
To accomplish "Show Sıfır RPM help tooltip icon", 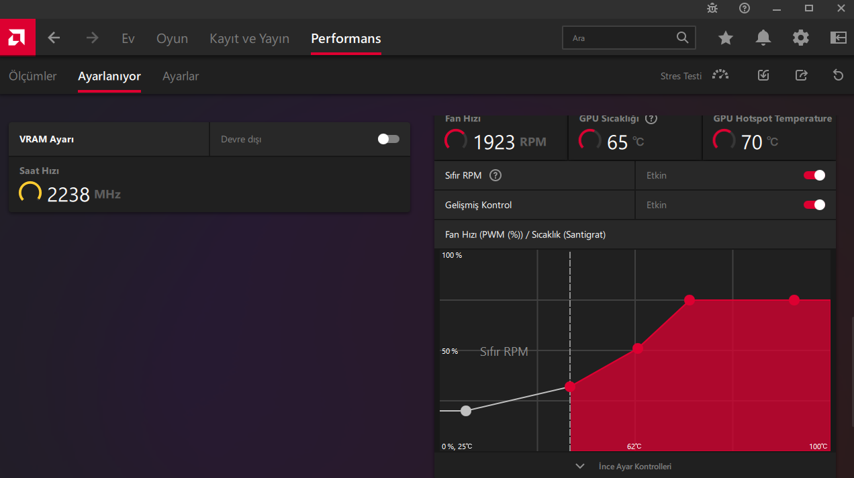I will pos(495,175).
